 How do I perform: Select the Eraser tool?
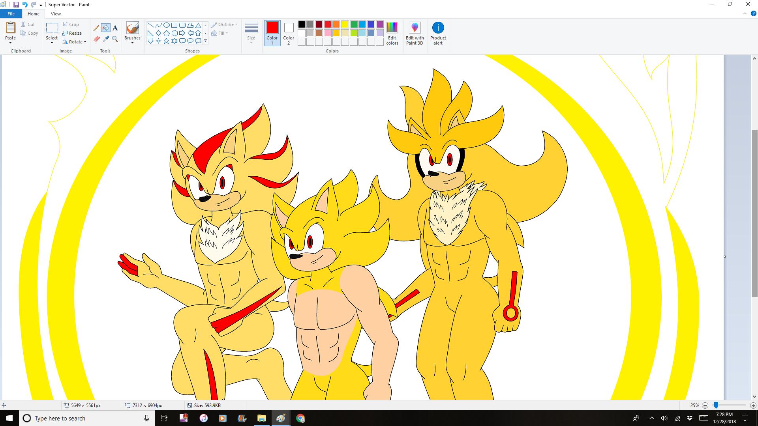pos(96,39)
